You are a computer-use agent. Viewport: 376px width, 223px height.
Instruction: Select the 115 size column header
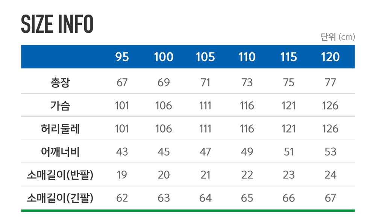click(289, 57)
